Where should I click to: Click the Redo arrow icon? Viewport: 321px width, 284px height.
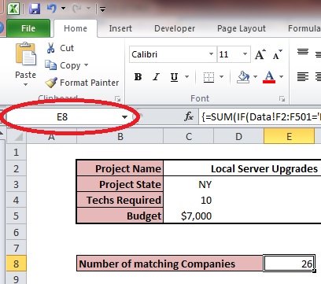(x=77, y=9)
